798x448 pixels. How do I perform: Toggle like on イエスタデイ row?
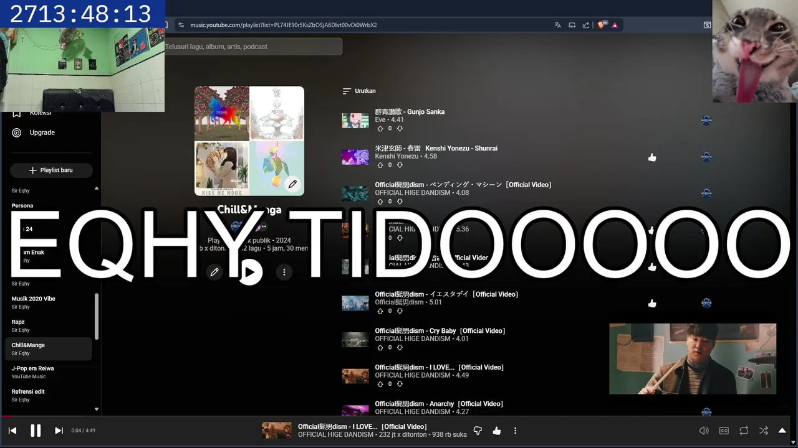pos(652,304)
